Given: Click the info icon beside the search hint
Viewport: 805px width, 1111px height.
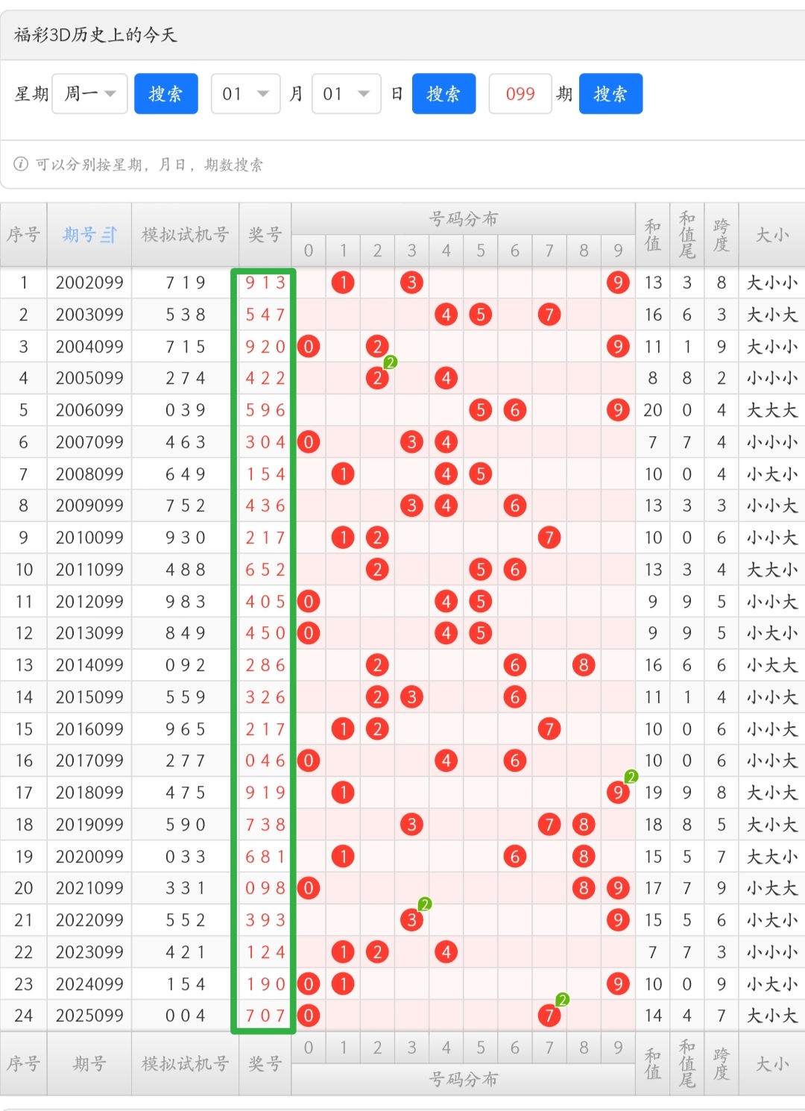Looking at the screenshot, I should coord(21,164).
